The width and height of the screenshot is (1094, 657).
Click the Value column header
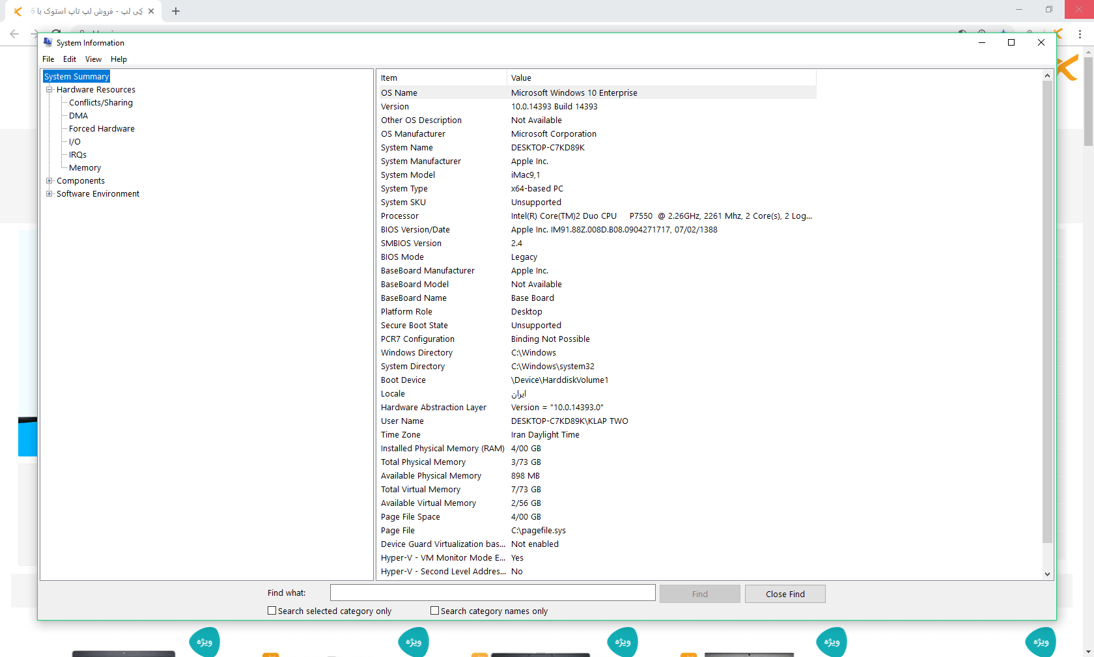click(662, 78)
